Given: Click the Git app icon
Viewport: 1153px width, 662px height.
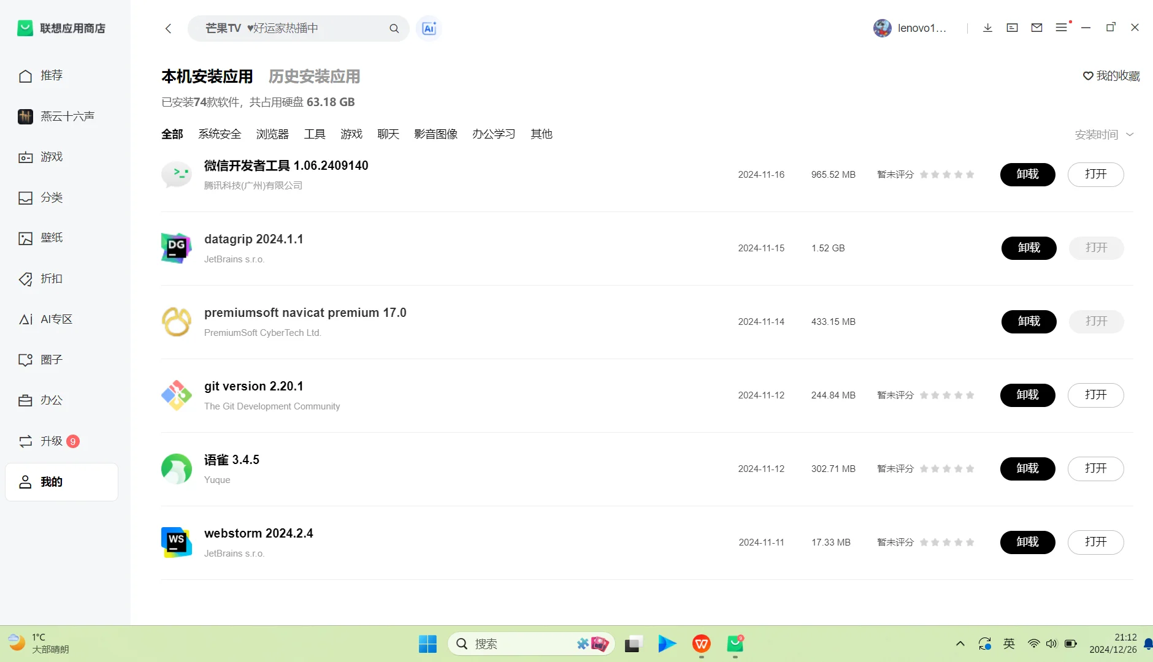Looking at the screenshot, I should point(177,395).
